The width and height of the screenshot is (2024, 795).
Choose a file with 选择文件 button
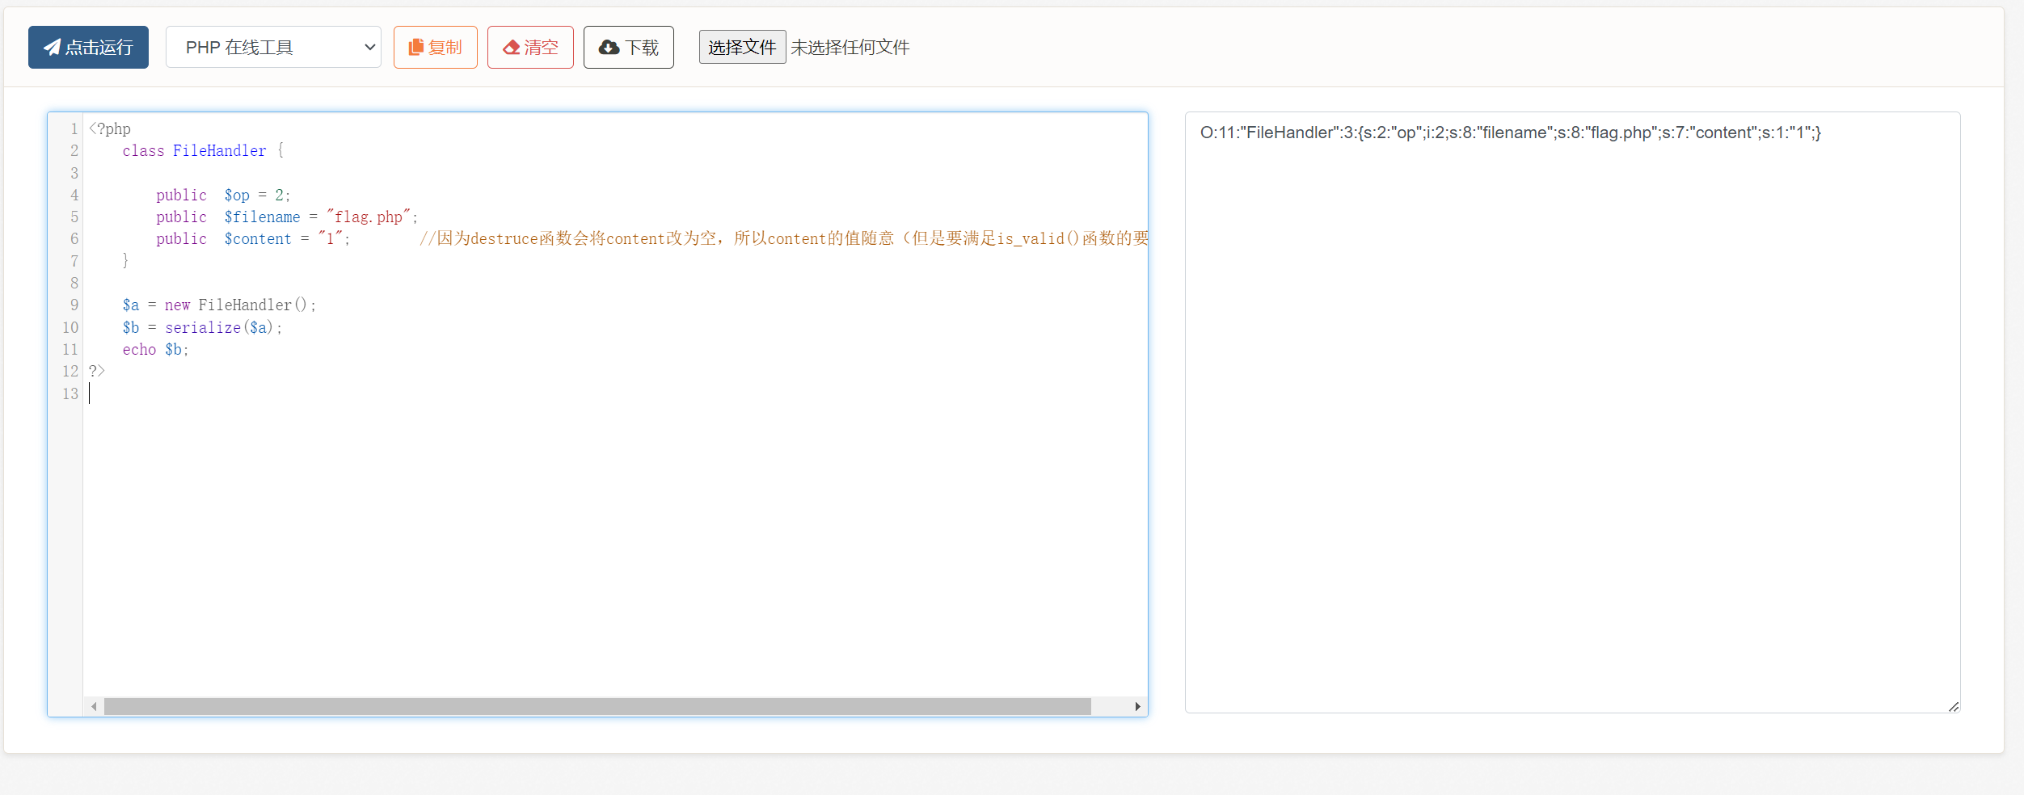[742, 48]
